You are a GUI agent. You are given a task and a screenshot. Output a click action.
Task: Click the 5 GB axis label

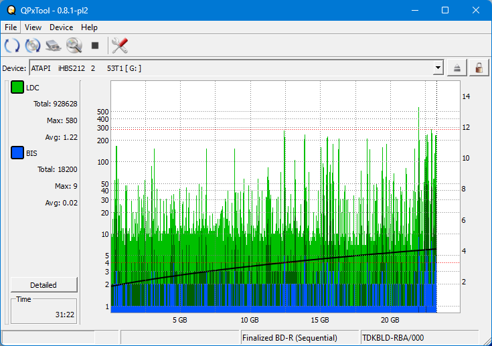pyautogui.click(x=179, y=320)
